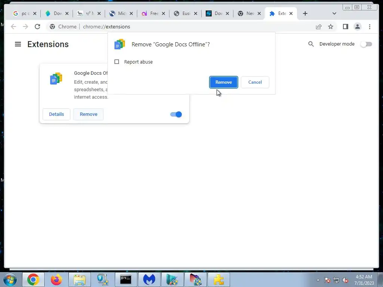This screenshot has width=383, height=287.
Task: Click the search extensions magnifier icon
Action: [311, 44]
